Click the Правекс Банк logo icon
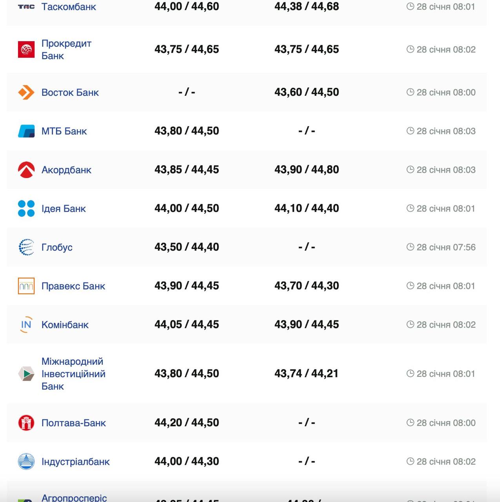Screen dimensions: 500x502 [x=26, y=286]
